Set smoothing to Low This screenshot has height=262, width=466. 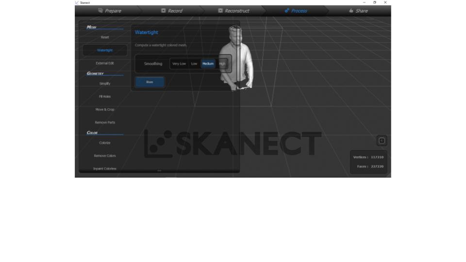pos(194,64)
